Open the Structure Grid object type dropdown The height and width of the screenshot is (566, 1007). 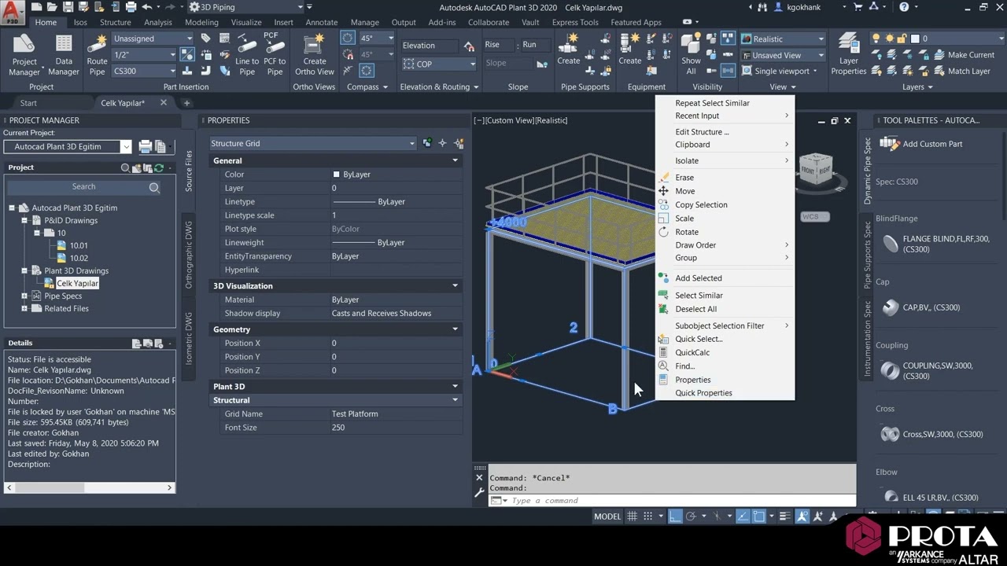[313, 143]
